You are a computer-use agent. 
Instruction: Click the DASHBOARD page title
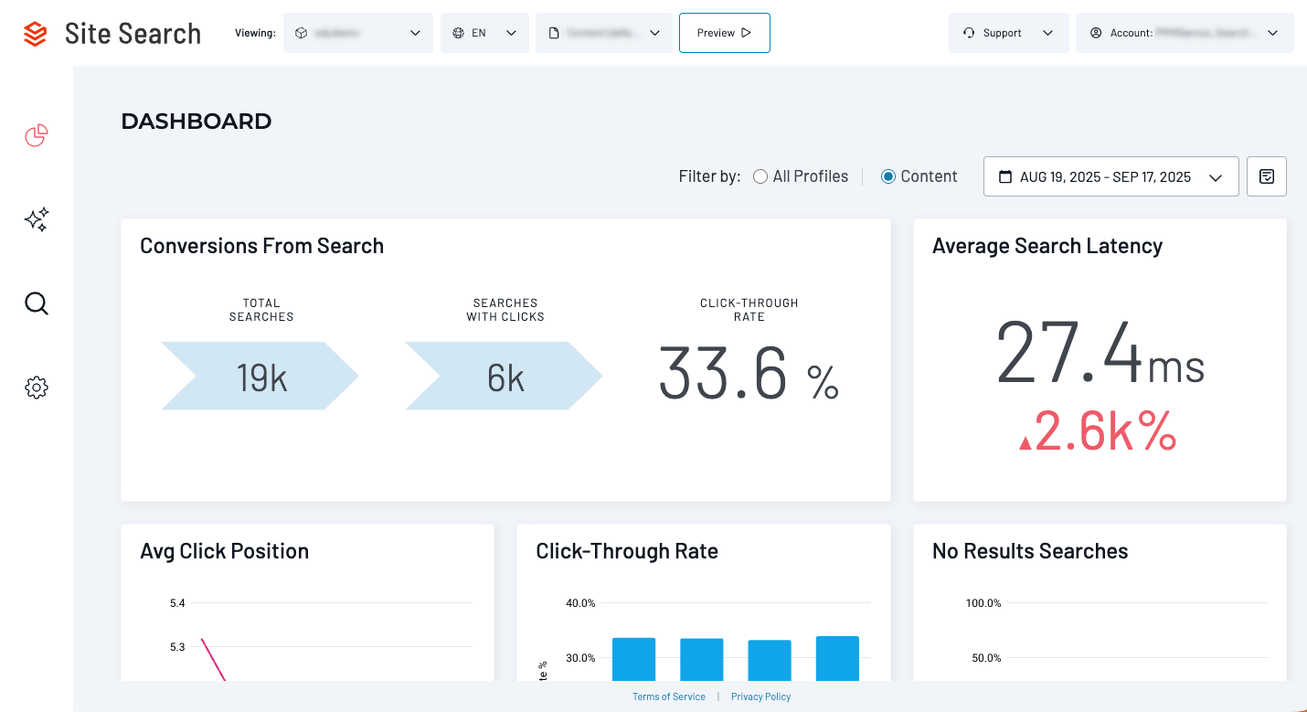tap(197, 121)
